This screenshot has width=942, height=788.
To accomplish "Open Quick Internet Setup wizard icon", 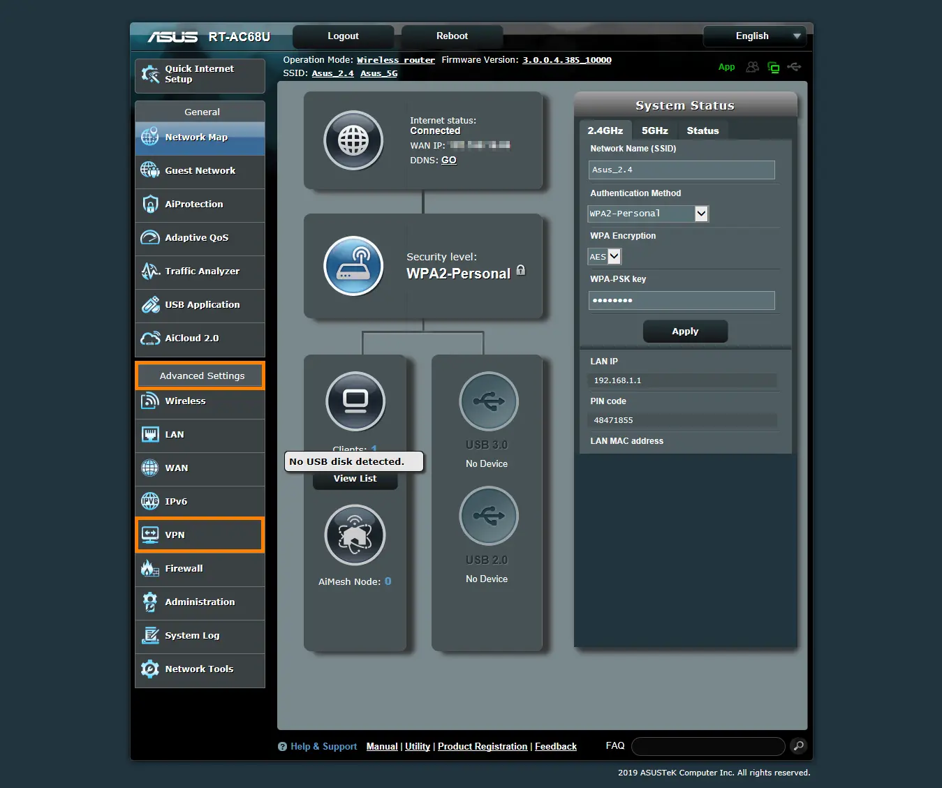I will tap(150, 74).
